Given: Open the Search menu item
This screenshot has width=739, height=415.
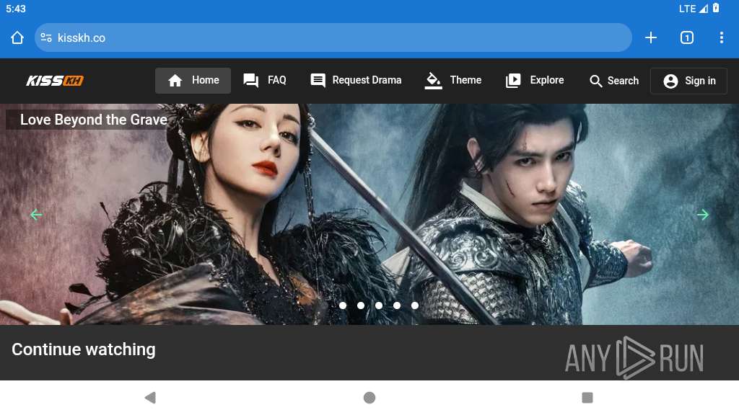Looking at the screenshot, I should [x=613, y=81].
